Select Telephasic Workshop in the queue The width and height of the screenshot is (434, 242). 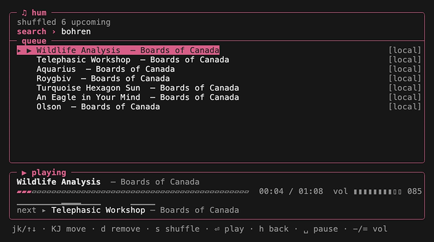coord(133,60)
